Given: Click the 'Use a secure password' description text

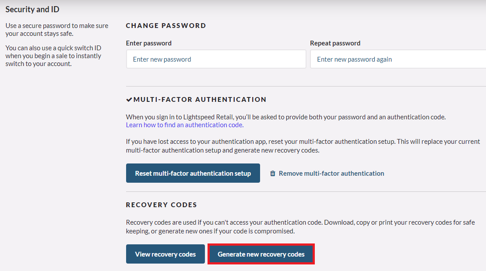Looking at the screenshot, I should (x=57, y=30).
